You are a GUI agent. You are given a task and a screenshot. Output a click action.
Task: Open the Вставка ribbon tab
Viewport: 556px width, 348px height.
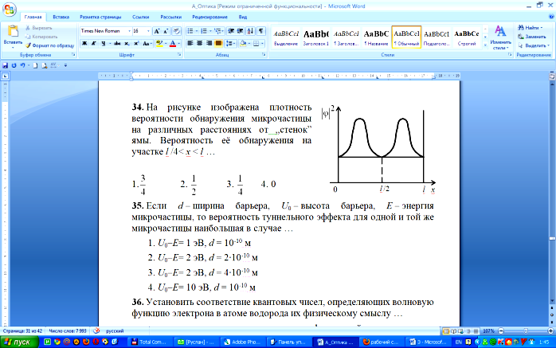[61, 17]
